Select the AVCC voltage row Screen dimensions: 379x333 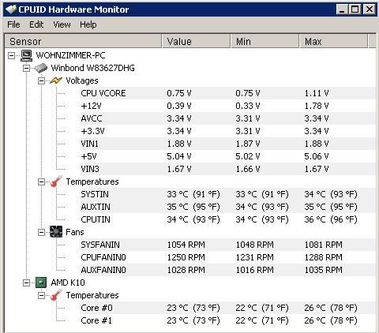click(x=227, y=118)
